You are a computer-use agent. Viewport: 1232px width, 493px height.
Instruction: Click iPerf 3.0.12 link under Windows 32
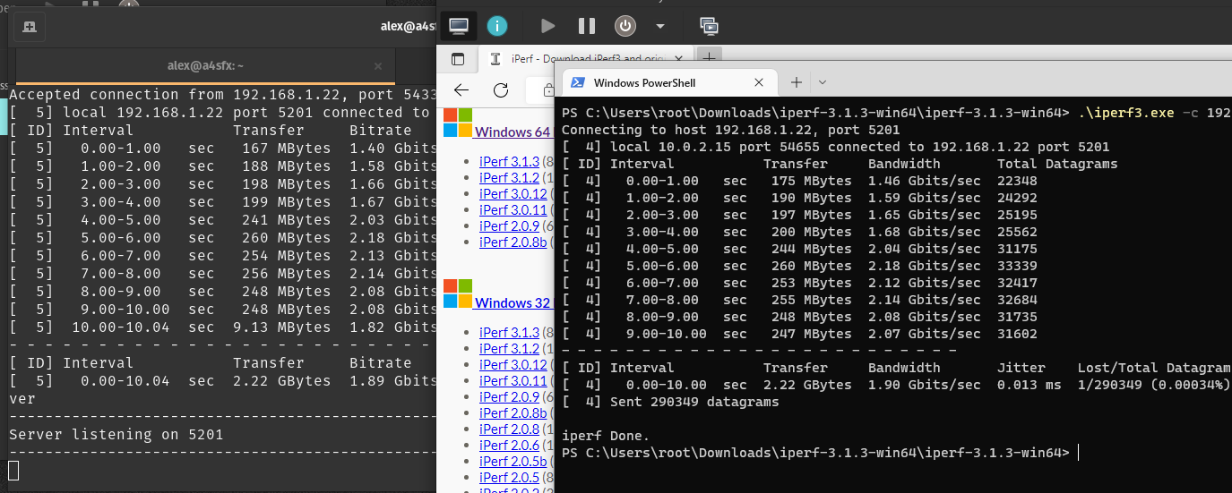pos(513,364)
